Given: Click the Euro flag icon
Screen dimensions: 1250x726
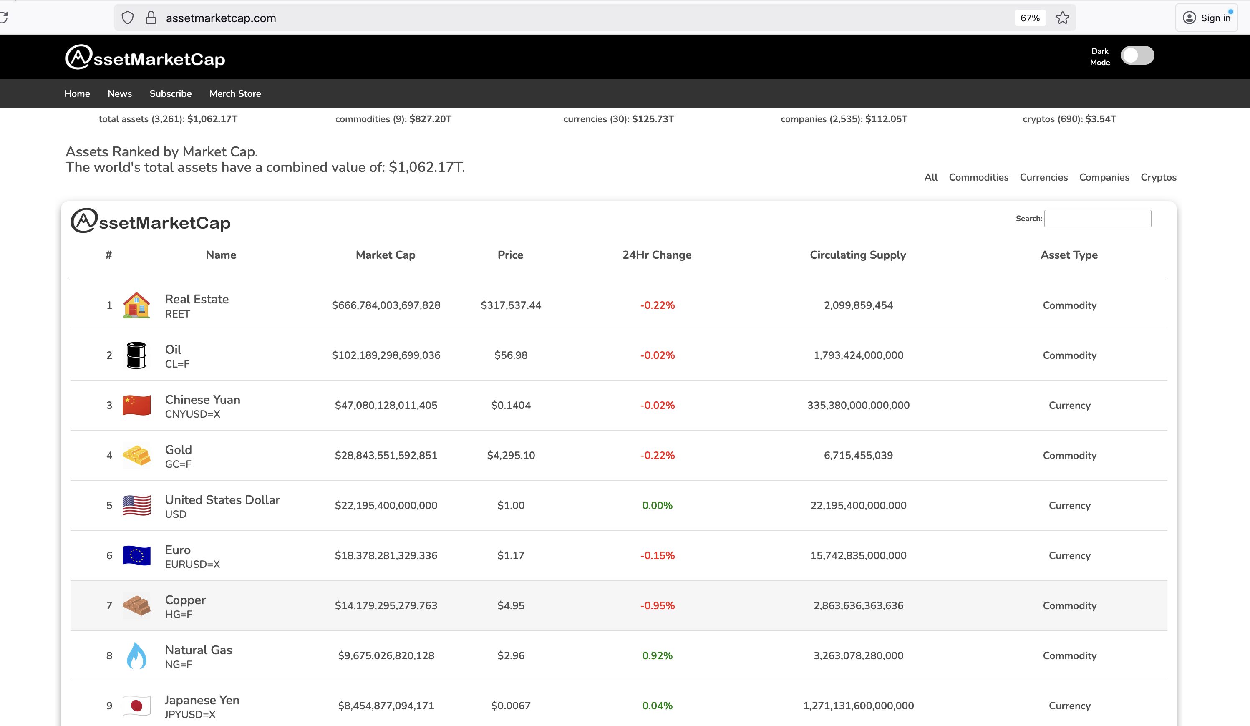Looking at the screenshot, I should 136,555.
